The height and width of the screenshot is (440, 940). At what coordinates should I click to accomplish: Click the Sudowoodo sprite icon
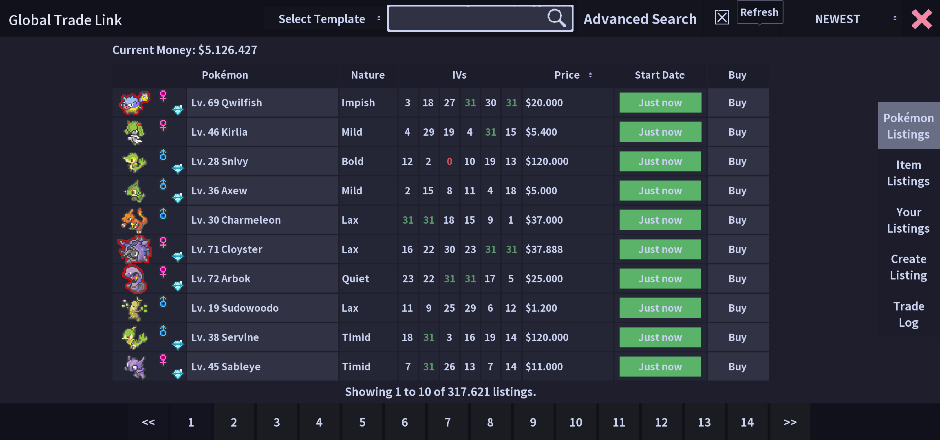[135, 308]
